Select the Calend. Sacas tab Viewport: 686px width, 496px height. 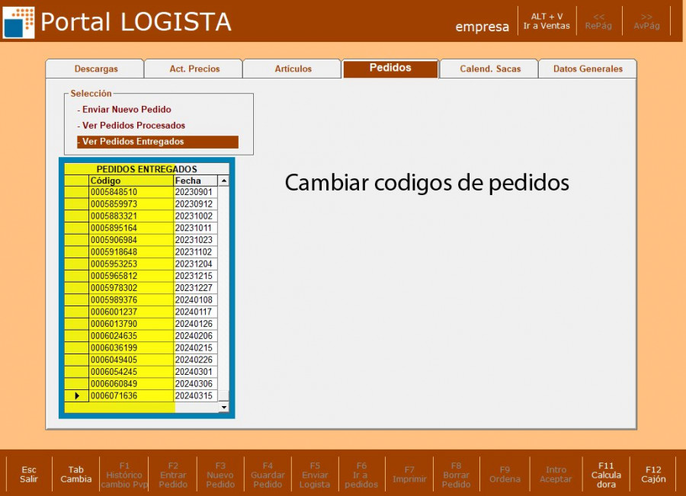coord(489,69)
